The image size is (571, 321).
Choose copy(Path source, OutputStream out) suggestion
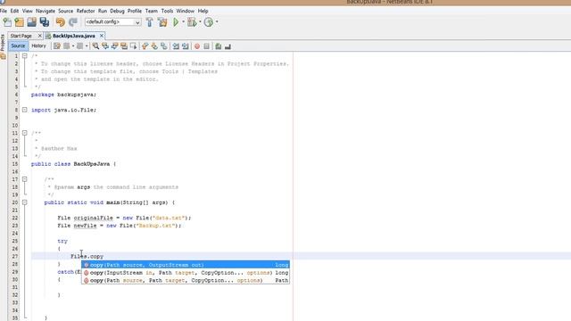pos(186,265)
